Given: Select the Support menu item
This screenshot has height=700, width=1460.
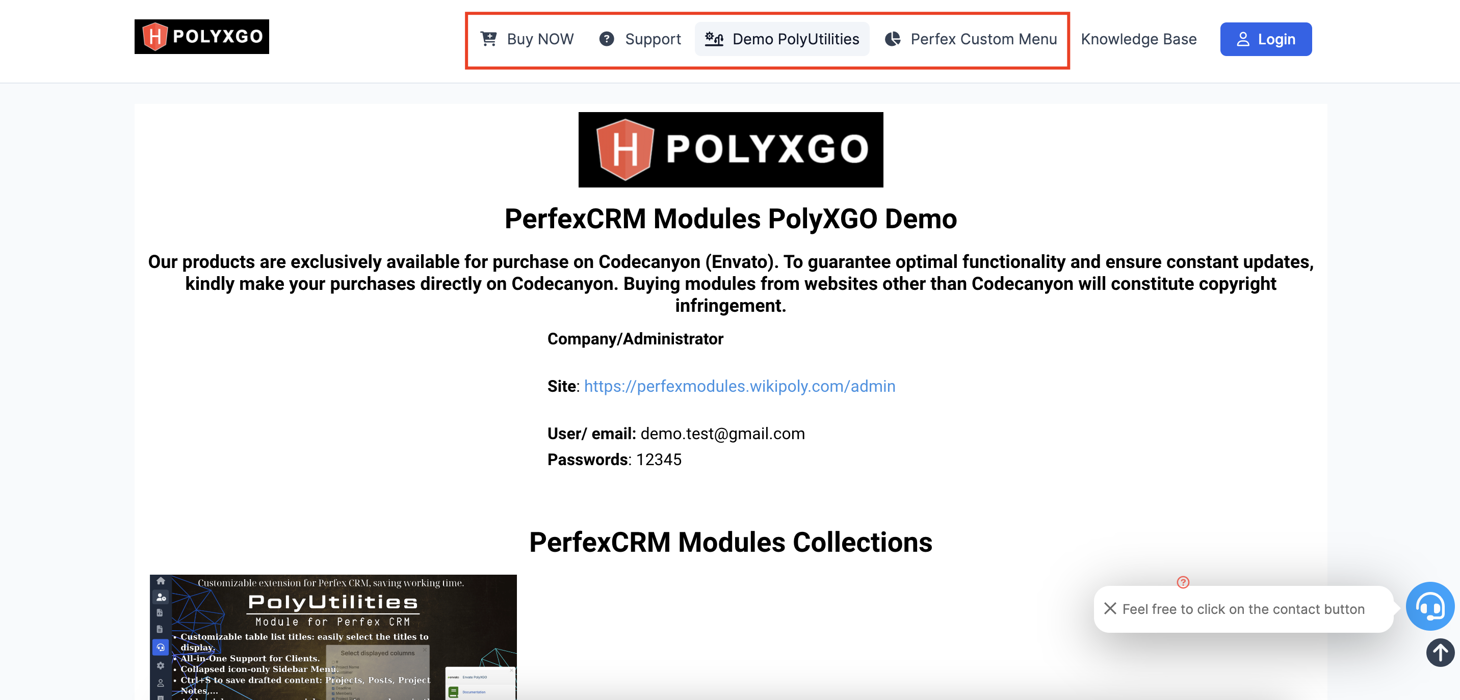Looking at the screenshot, I should pyautogui.click(x=653, y=39).
